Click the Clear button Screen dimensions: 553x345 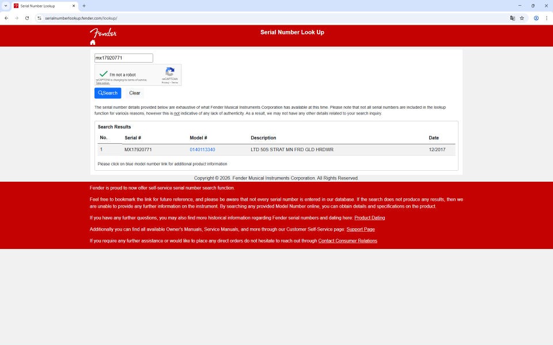[x=134, y=93]
